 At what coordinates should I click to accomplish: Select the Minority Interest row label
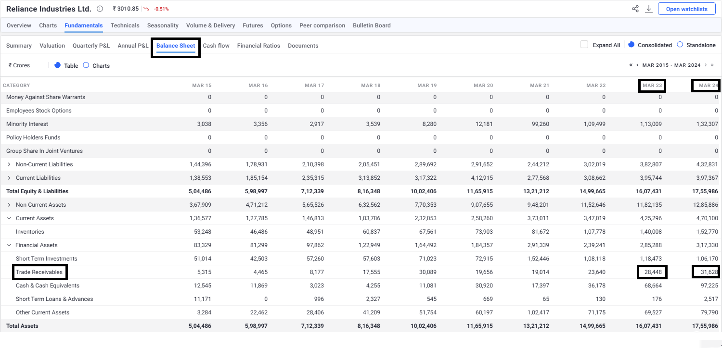[27, 124]
